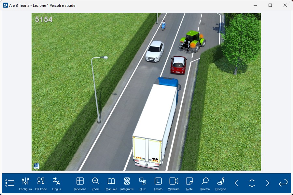Click the small logo in image corner
Image resolution: width=293 pixels, height=195 pixels.
36,166
